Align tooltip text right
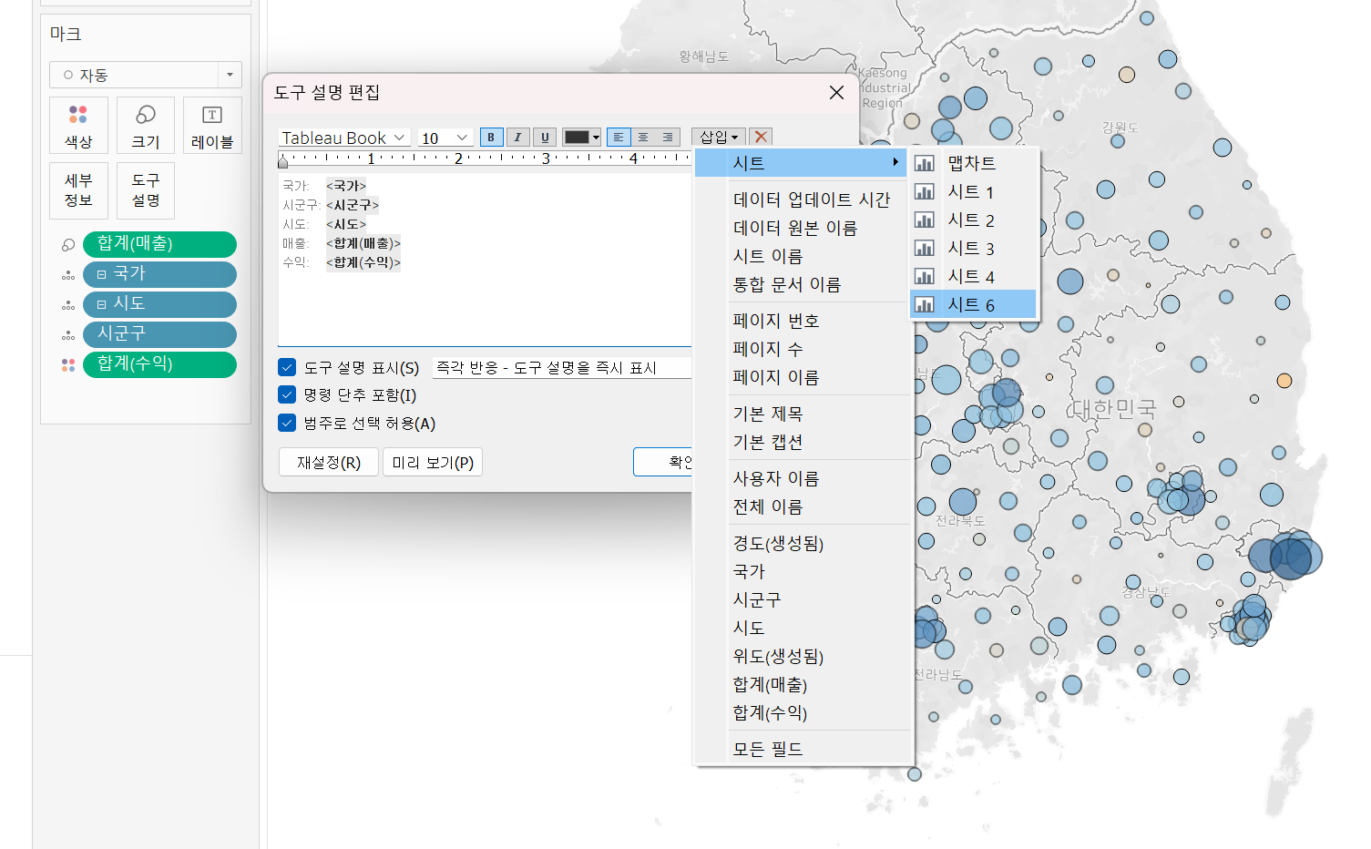 (x=668, y=138)
